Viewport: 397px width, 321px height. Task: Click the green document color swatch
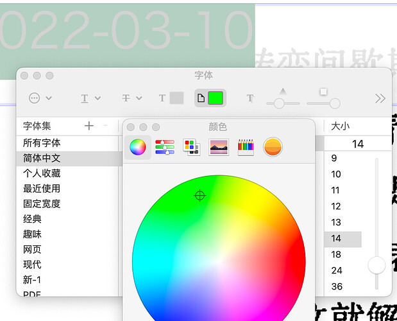215,98
